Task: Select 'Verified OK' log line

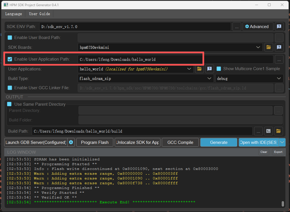Action: click(x=42, y=197)
